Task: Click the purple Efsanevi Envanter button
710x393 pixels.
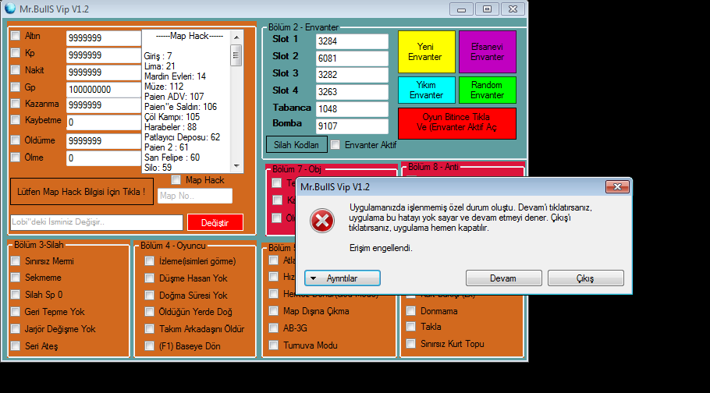Action: (487, 51)
